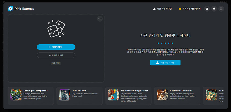Screen dimensions: 231x112
Task: Open the settings gear icon
Action: [x=207, y=9]
